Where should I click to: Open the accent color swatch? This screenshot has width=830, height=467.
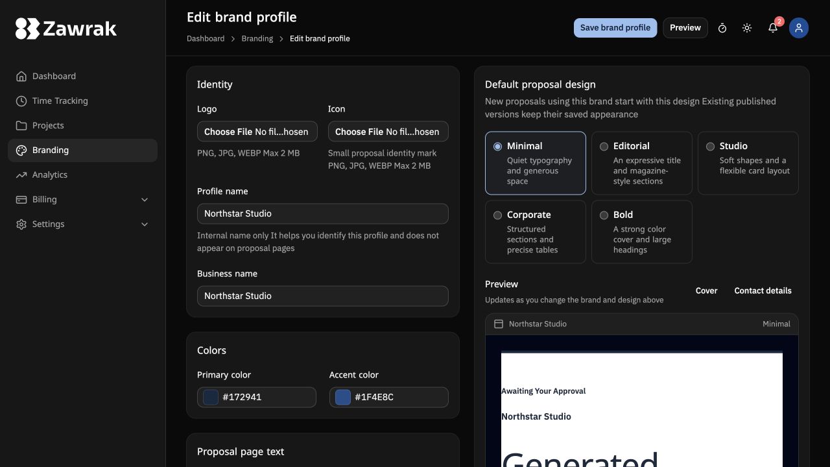click(343, 397)
